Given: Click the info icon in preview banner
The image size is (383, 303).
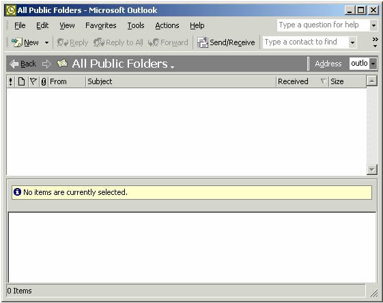Looking at the screenshot, I should click(x=17, y=192).
